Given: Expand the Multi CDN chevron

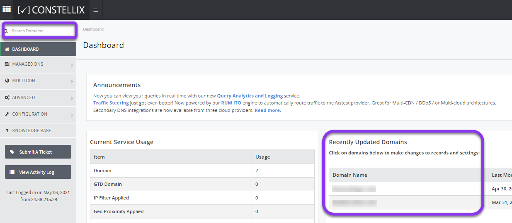Looking at the screenshot, I should pos(71,82).
